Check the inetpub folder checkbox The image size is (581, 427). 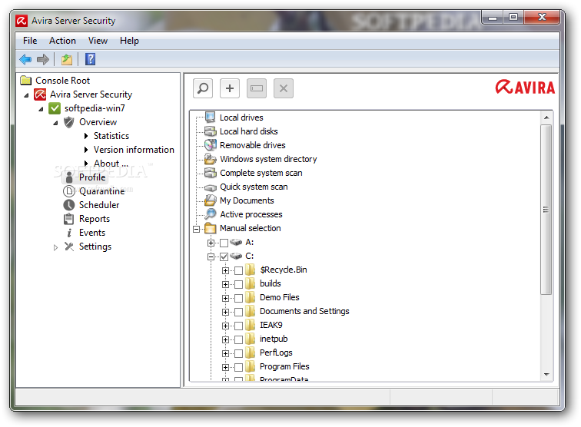[238, 339]
